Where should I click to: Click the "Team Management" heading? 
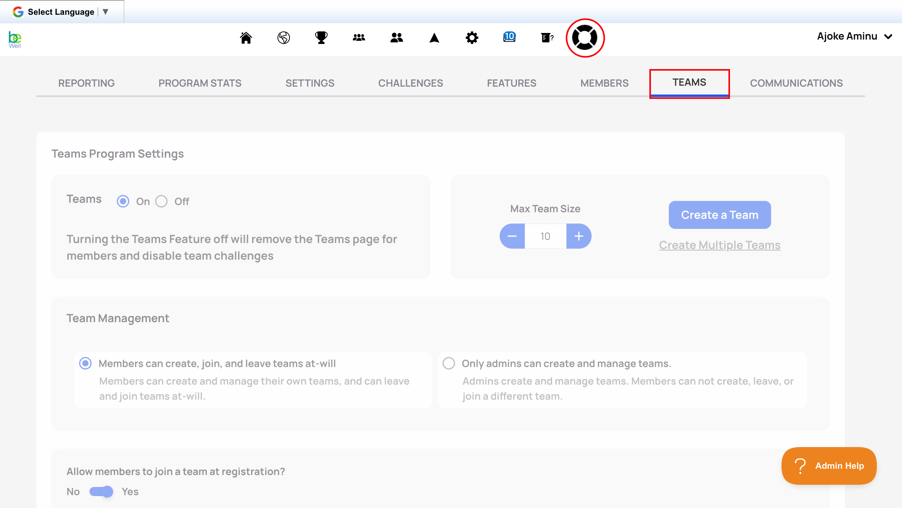click(118, 318)
